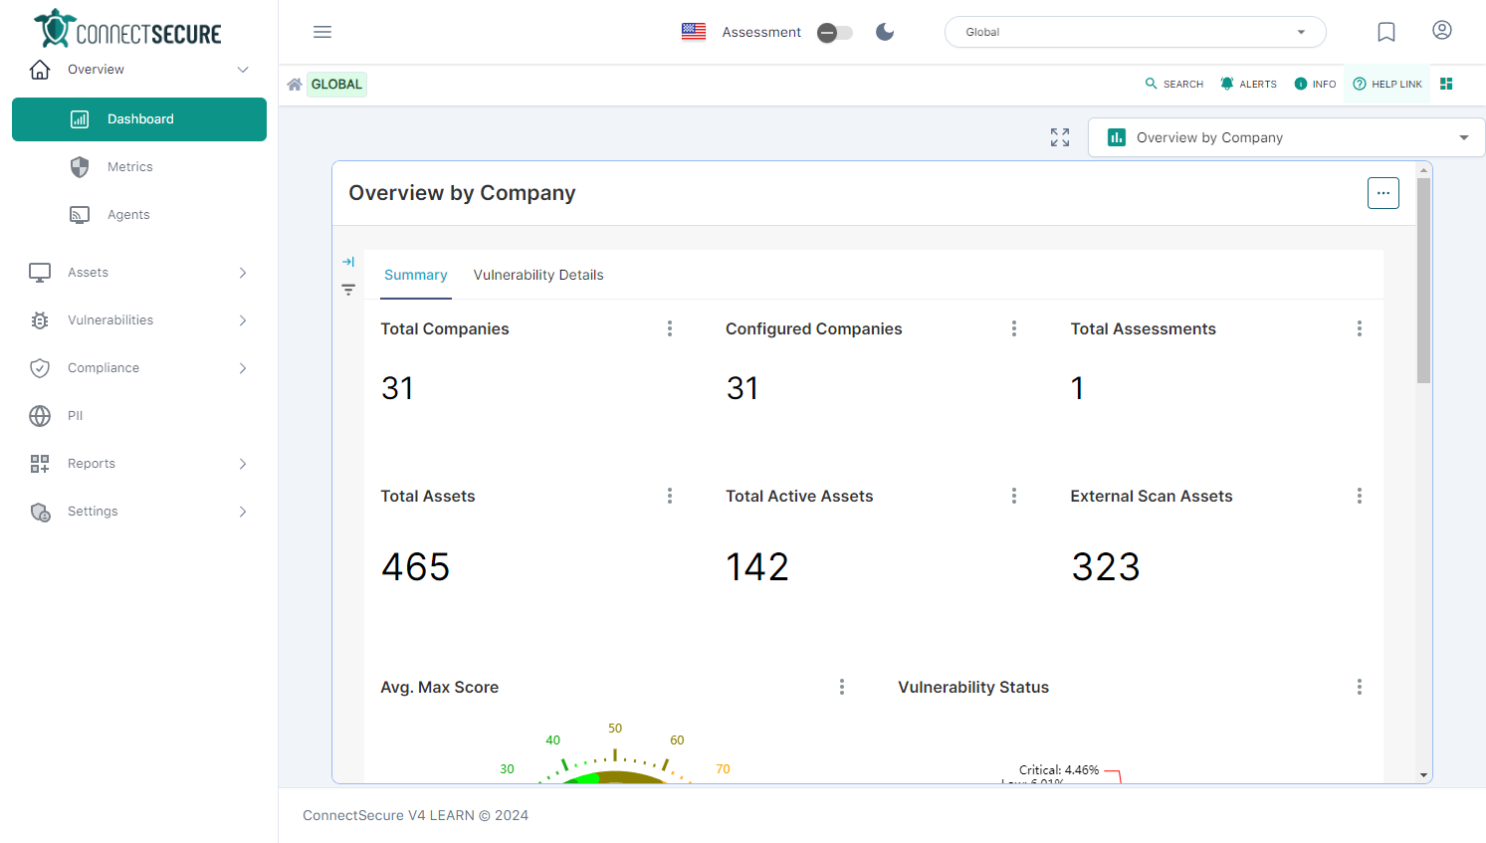Select Metrics in the sidebar

(x=130, y=167)
